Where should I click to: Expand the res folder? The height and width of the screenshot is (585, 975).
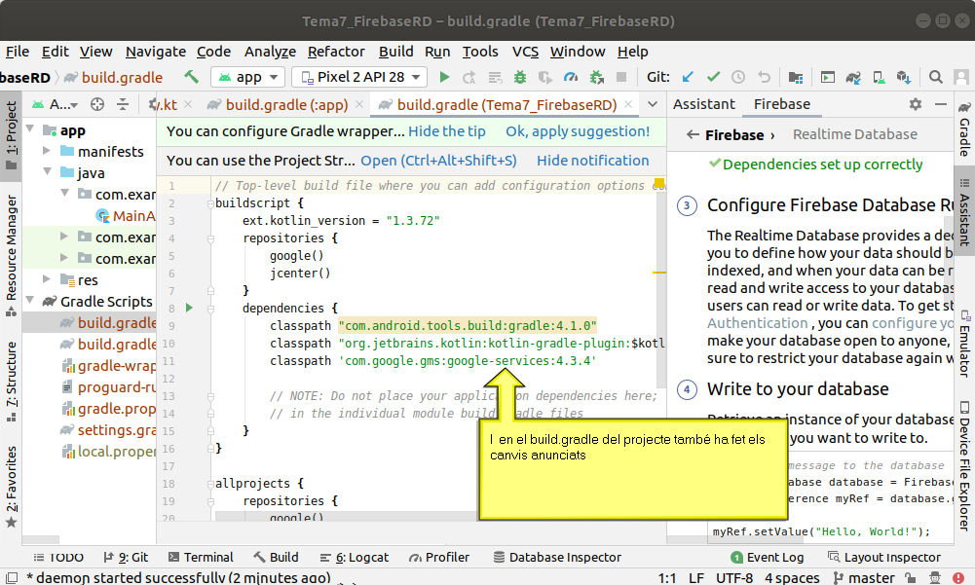click(47, 279)
